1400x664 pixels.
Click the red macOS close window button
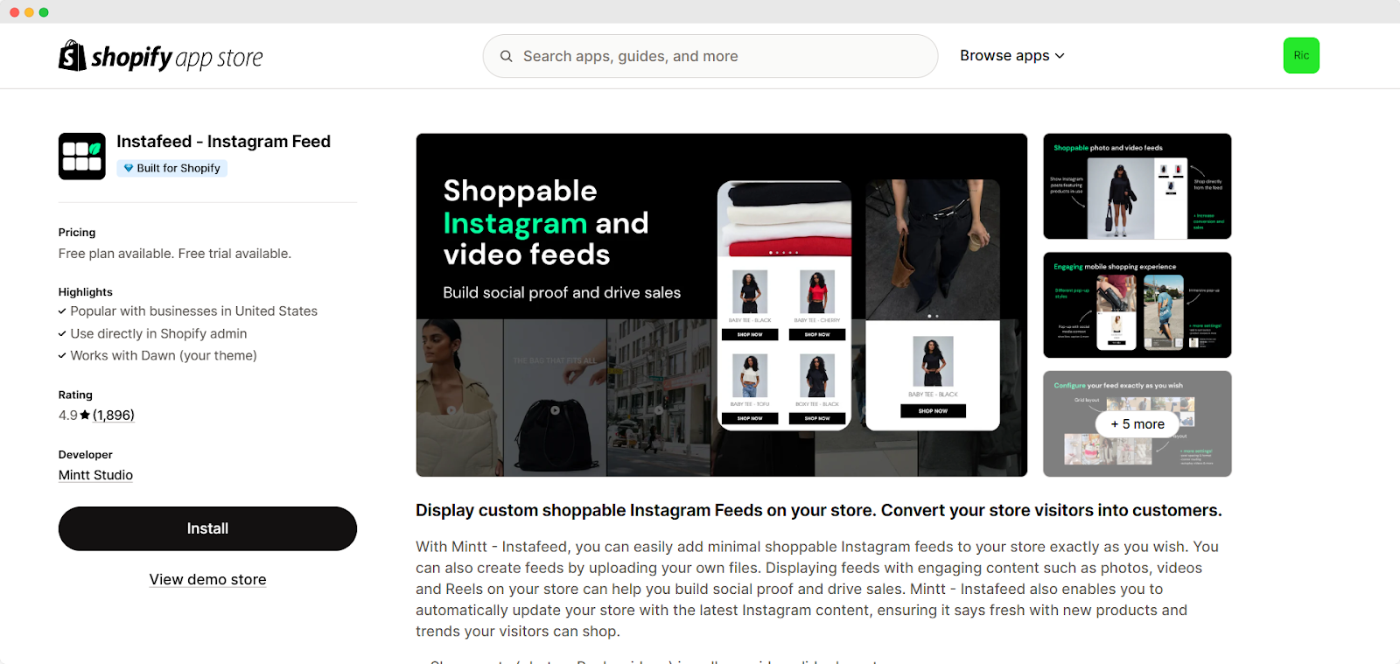14,12
